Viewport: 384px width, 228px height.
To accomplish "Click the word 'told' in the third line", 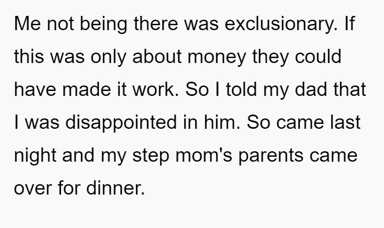I will click(x=241, y=89).
